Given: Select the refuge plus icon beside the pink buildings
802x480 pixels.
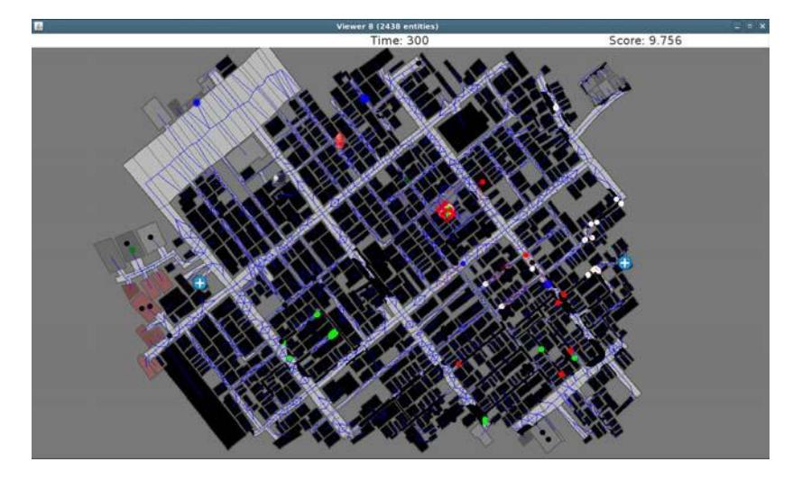Looking at the screenshot, I should pos(200,283).
